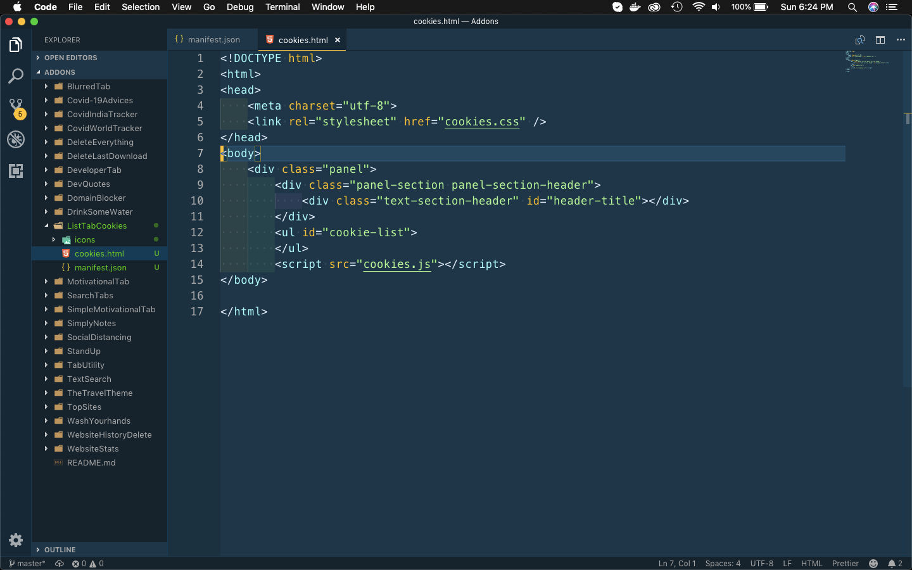Click the Creative Cloud icon in menu bar
The height and width of the screenshot is (570, 912).
coord(655,7)
